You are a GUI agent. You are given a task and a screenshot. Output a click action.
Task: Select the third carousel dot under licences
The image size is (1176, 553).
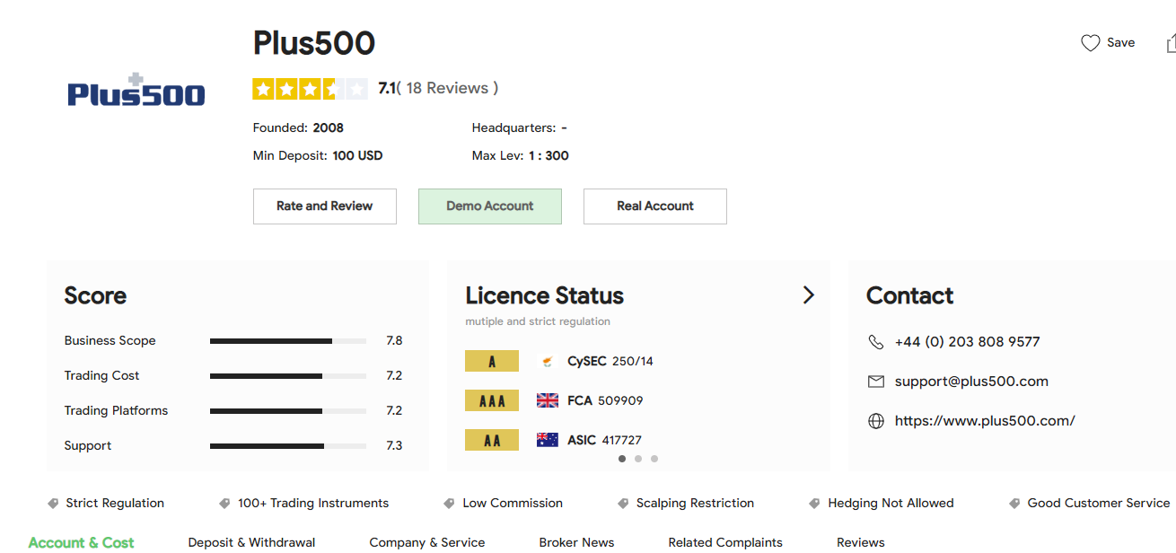654,459
